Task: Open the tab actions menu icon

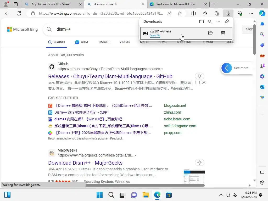Action: click(16, 4)
